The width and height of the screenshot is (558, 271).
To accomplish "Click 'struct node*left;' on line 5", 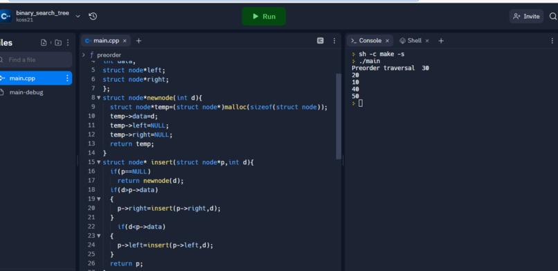I will [x=134, y=70].
